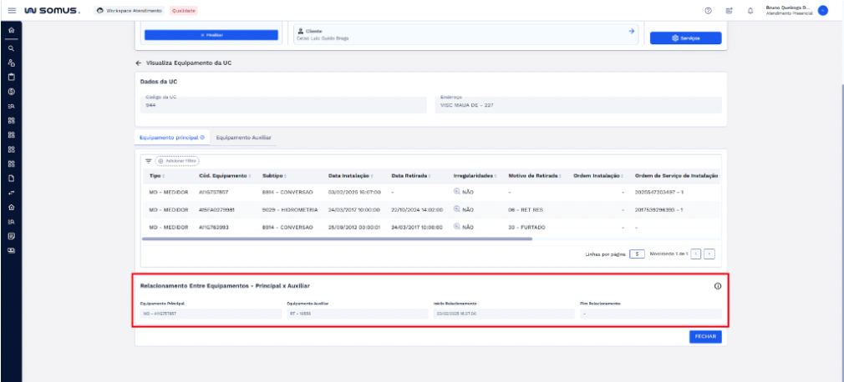Click the FECHAR button
Screen dimensions: 844x382
[x=705, y=336]
